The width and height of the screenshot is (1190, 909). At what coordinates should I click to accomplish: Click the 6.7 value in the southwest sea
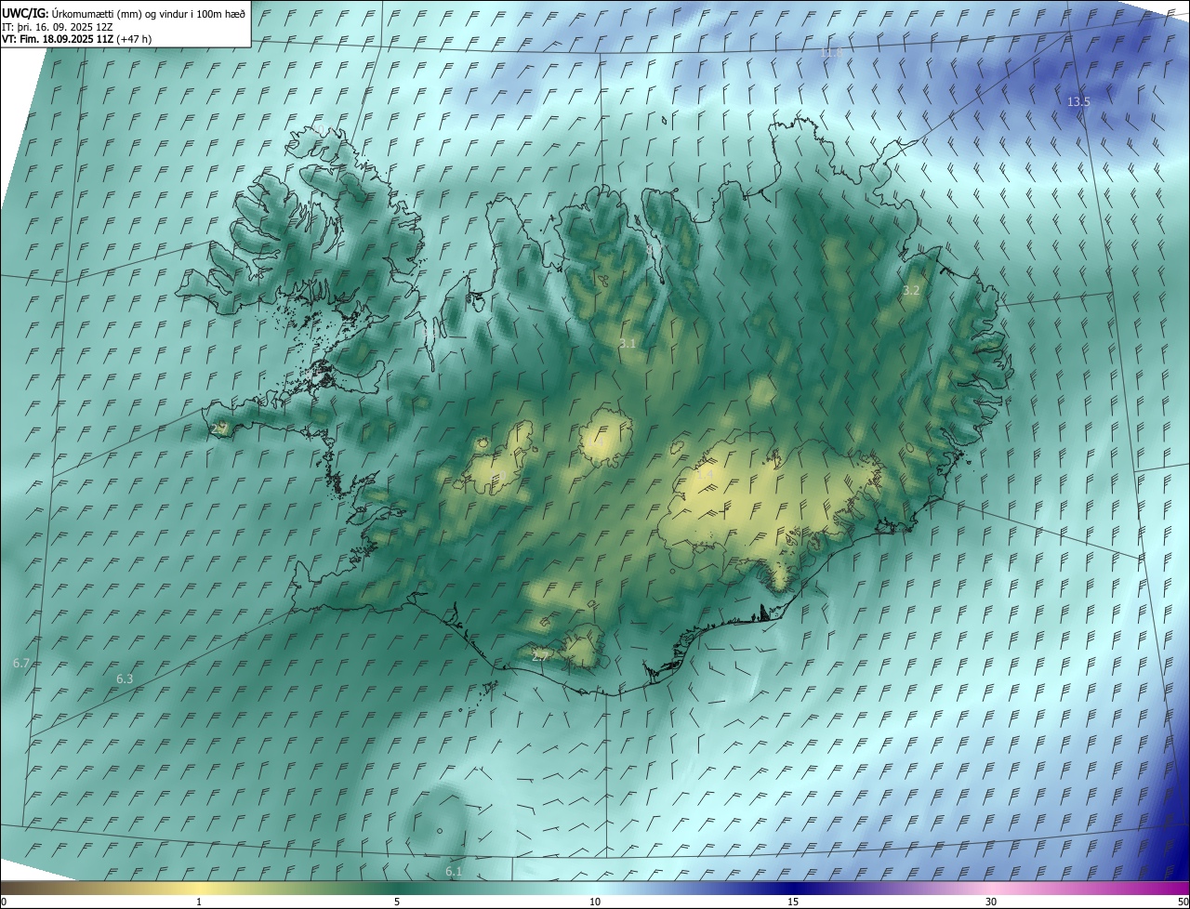point(21,663)
